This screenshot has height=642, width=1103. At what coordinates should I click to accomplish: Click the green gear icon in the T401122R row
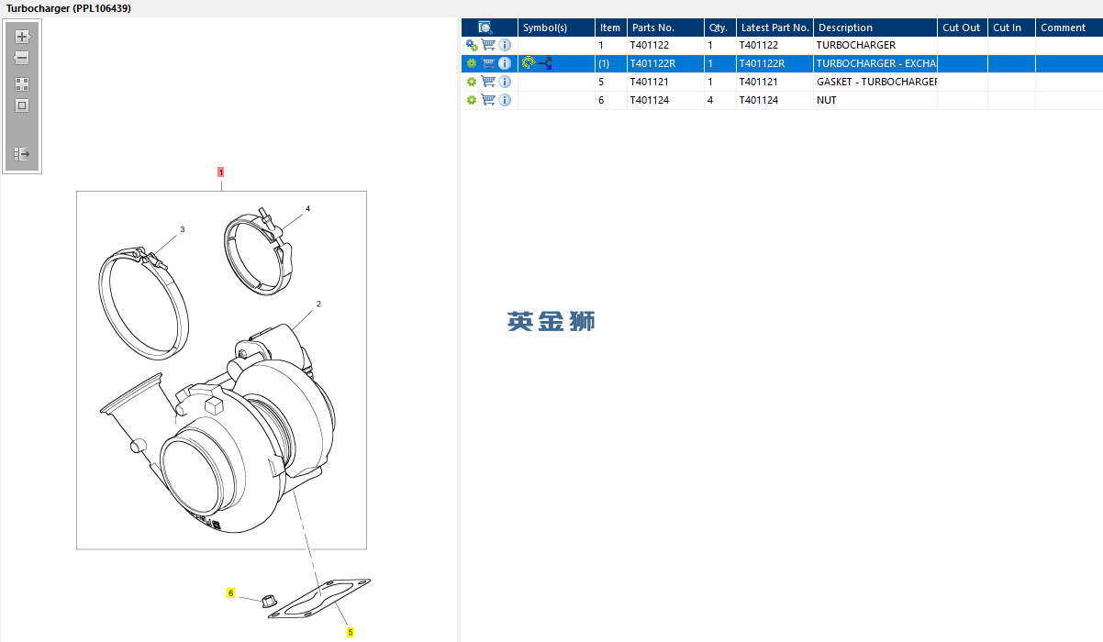[x=472, y=63]
